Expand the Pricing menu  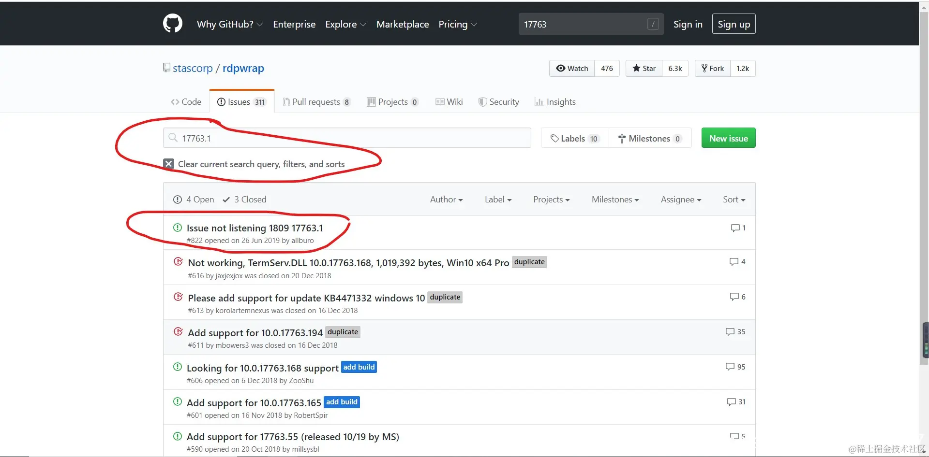[x=458, y=24]
